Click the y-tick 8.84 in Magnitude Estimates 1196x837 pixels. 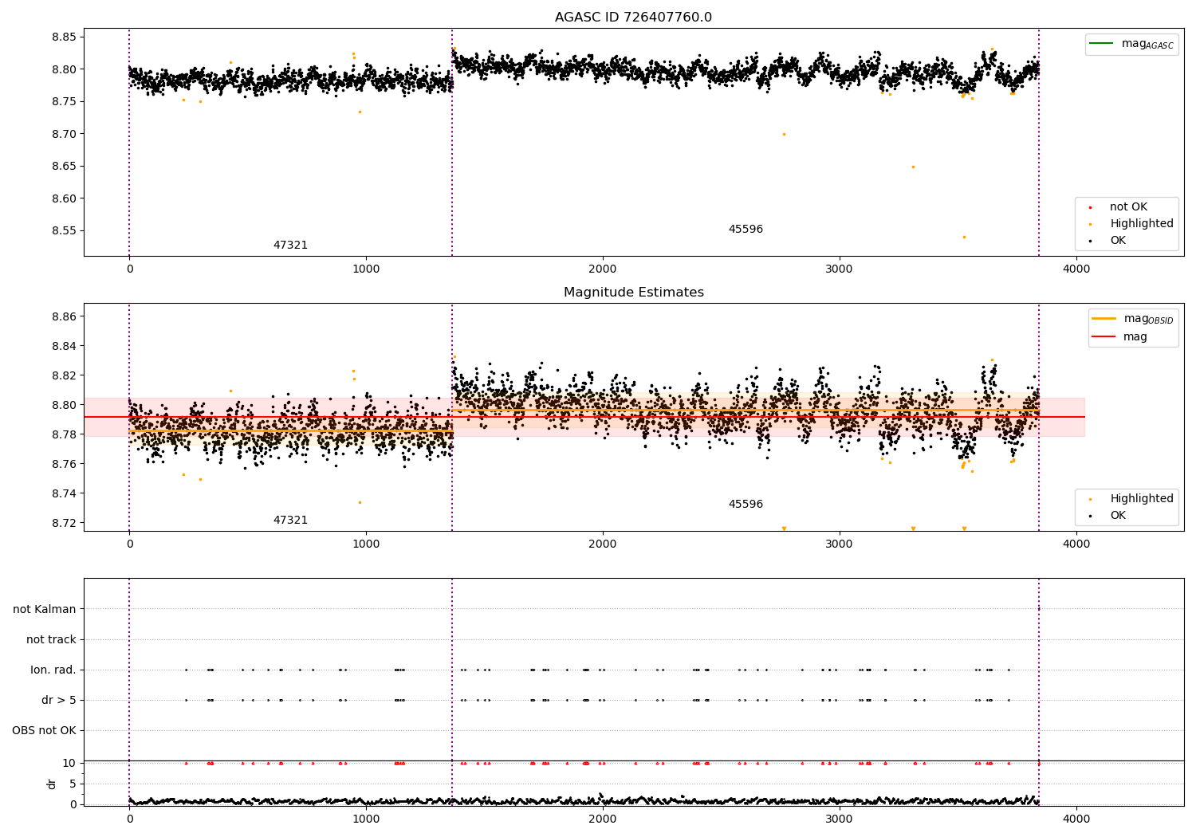[64, 346]
